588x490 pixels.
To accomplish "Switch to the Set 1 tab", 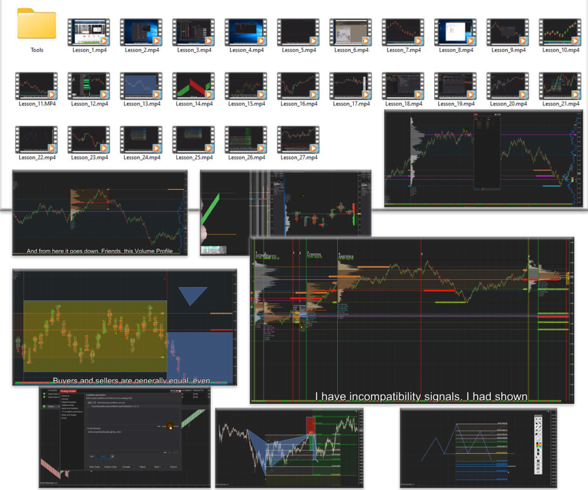I will point(92,456).
